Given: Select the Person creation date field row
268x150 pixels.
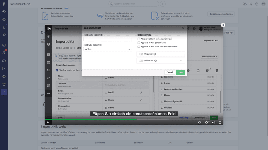Looking at the screenshot, I should [187, 89].
